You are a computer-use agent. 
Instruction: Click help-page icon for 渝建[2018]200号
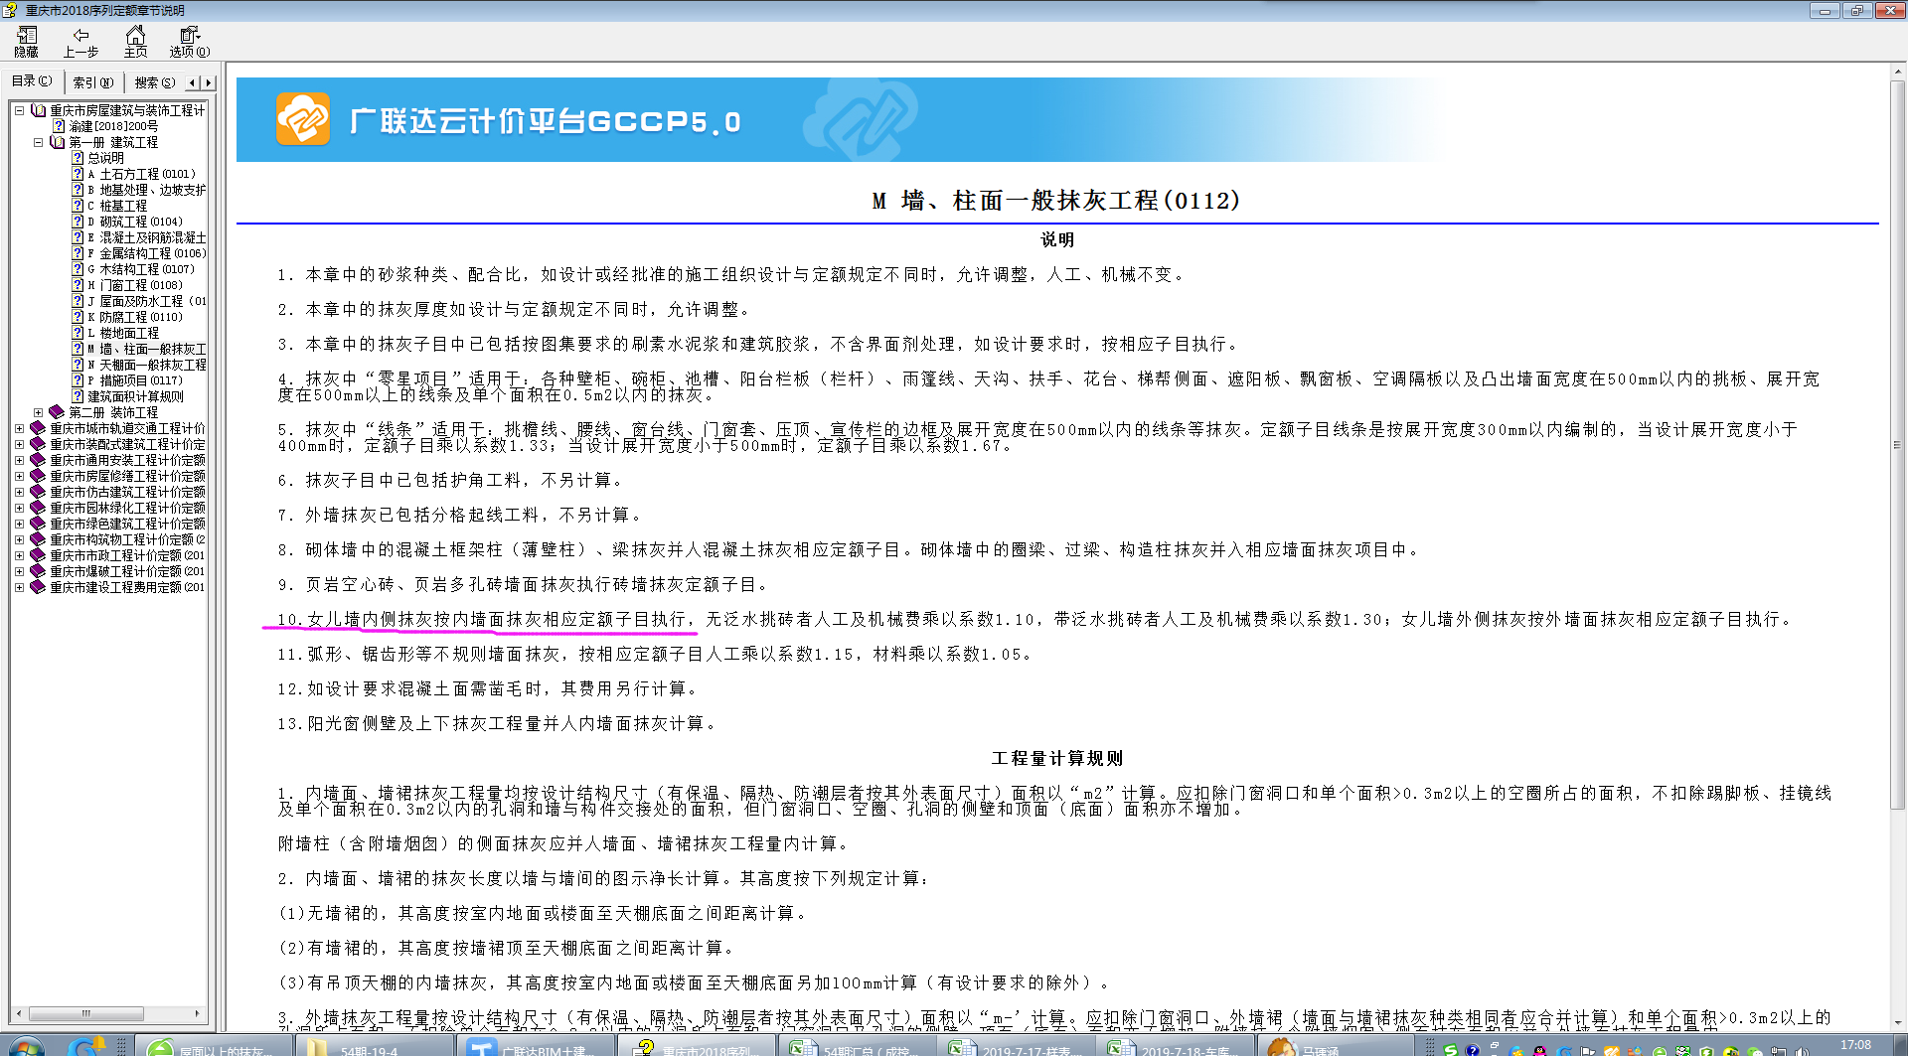[x=59, y=126]
